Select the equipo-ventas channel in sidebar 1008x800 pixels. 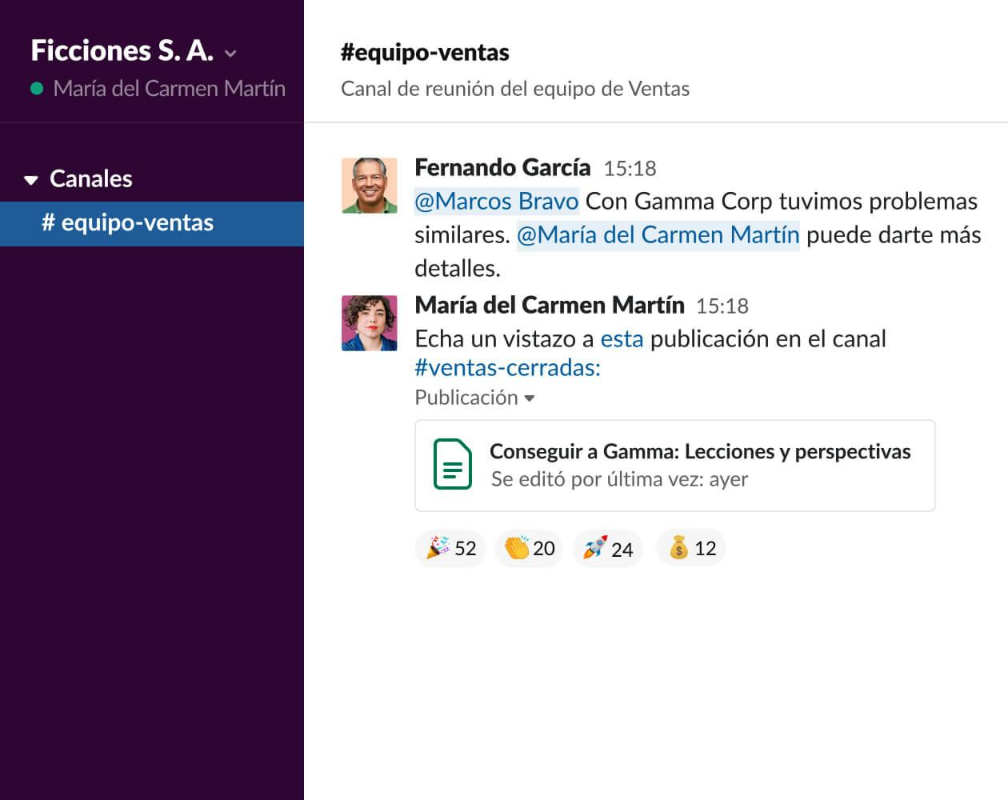click(128, 223)
